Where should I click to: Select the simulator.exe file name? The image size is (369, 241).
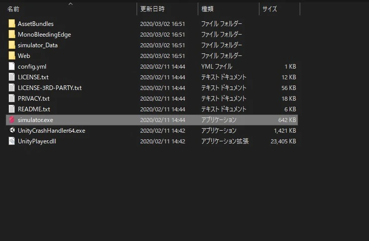36,120
